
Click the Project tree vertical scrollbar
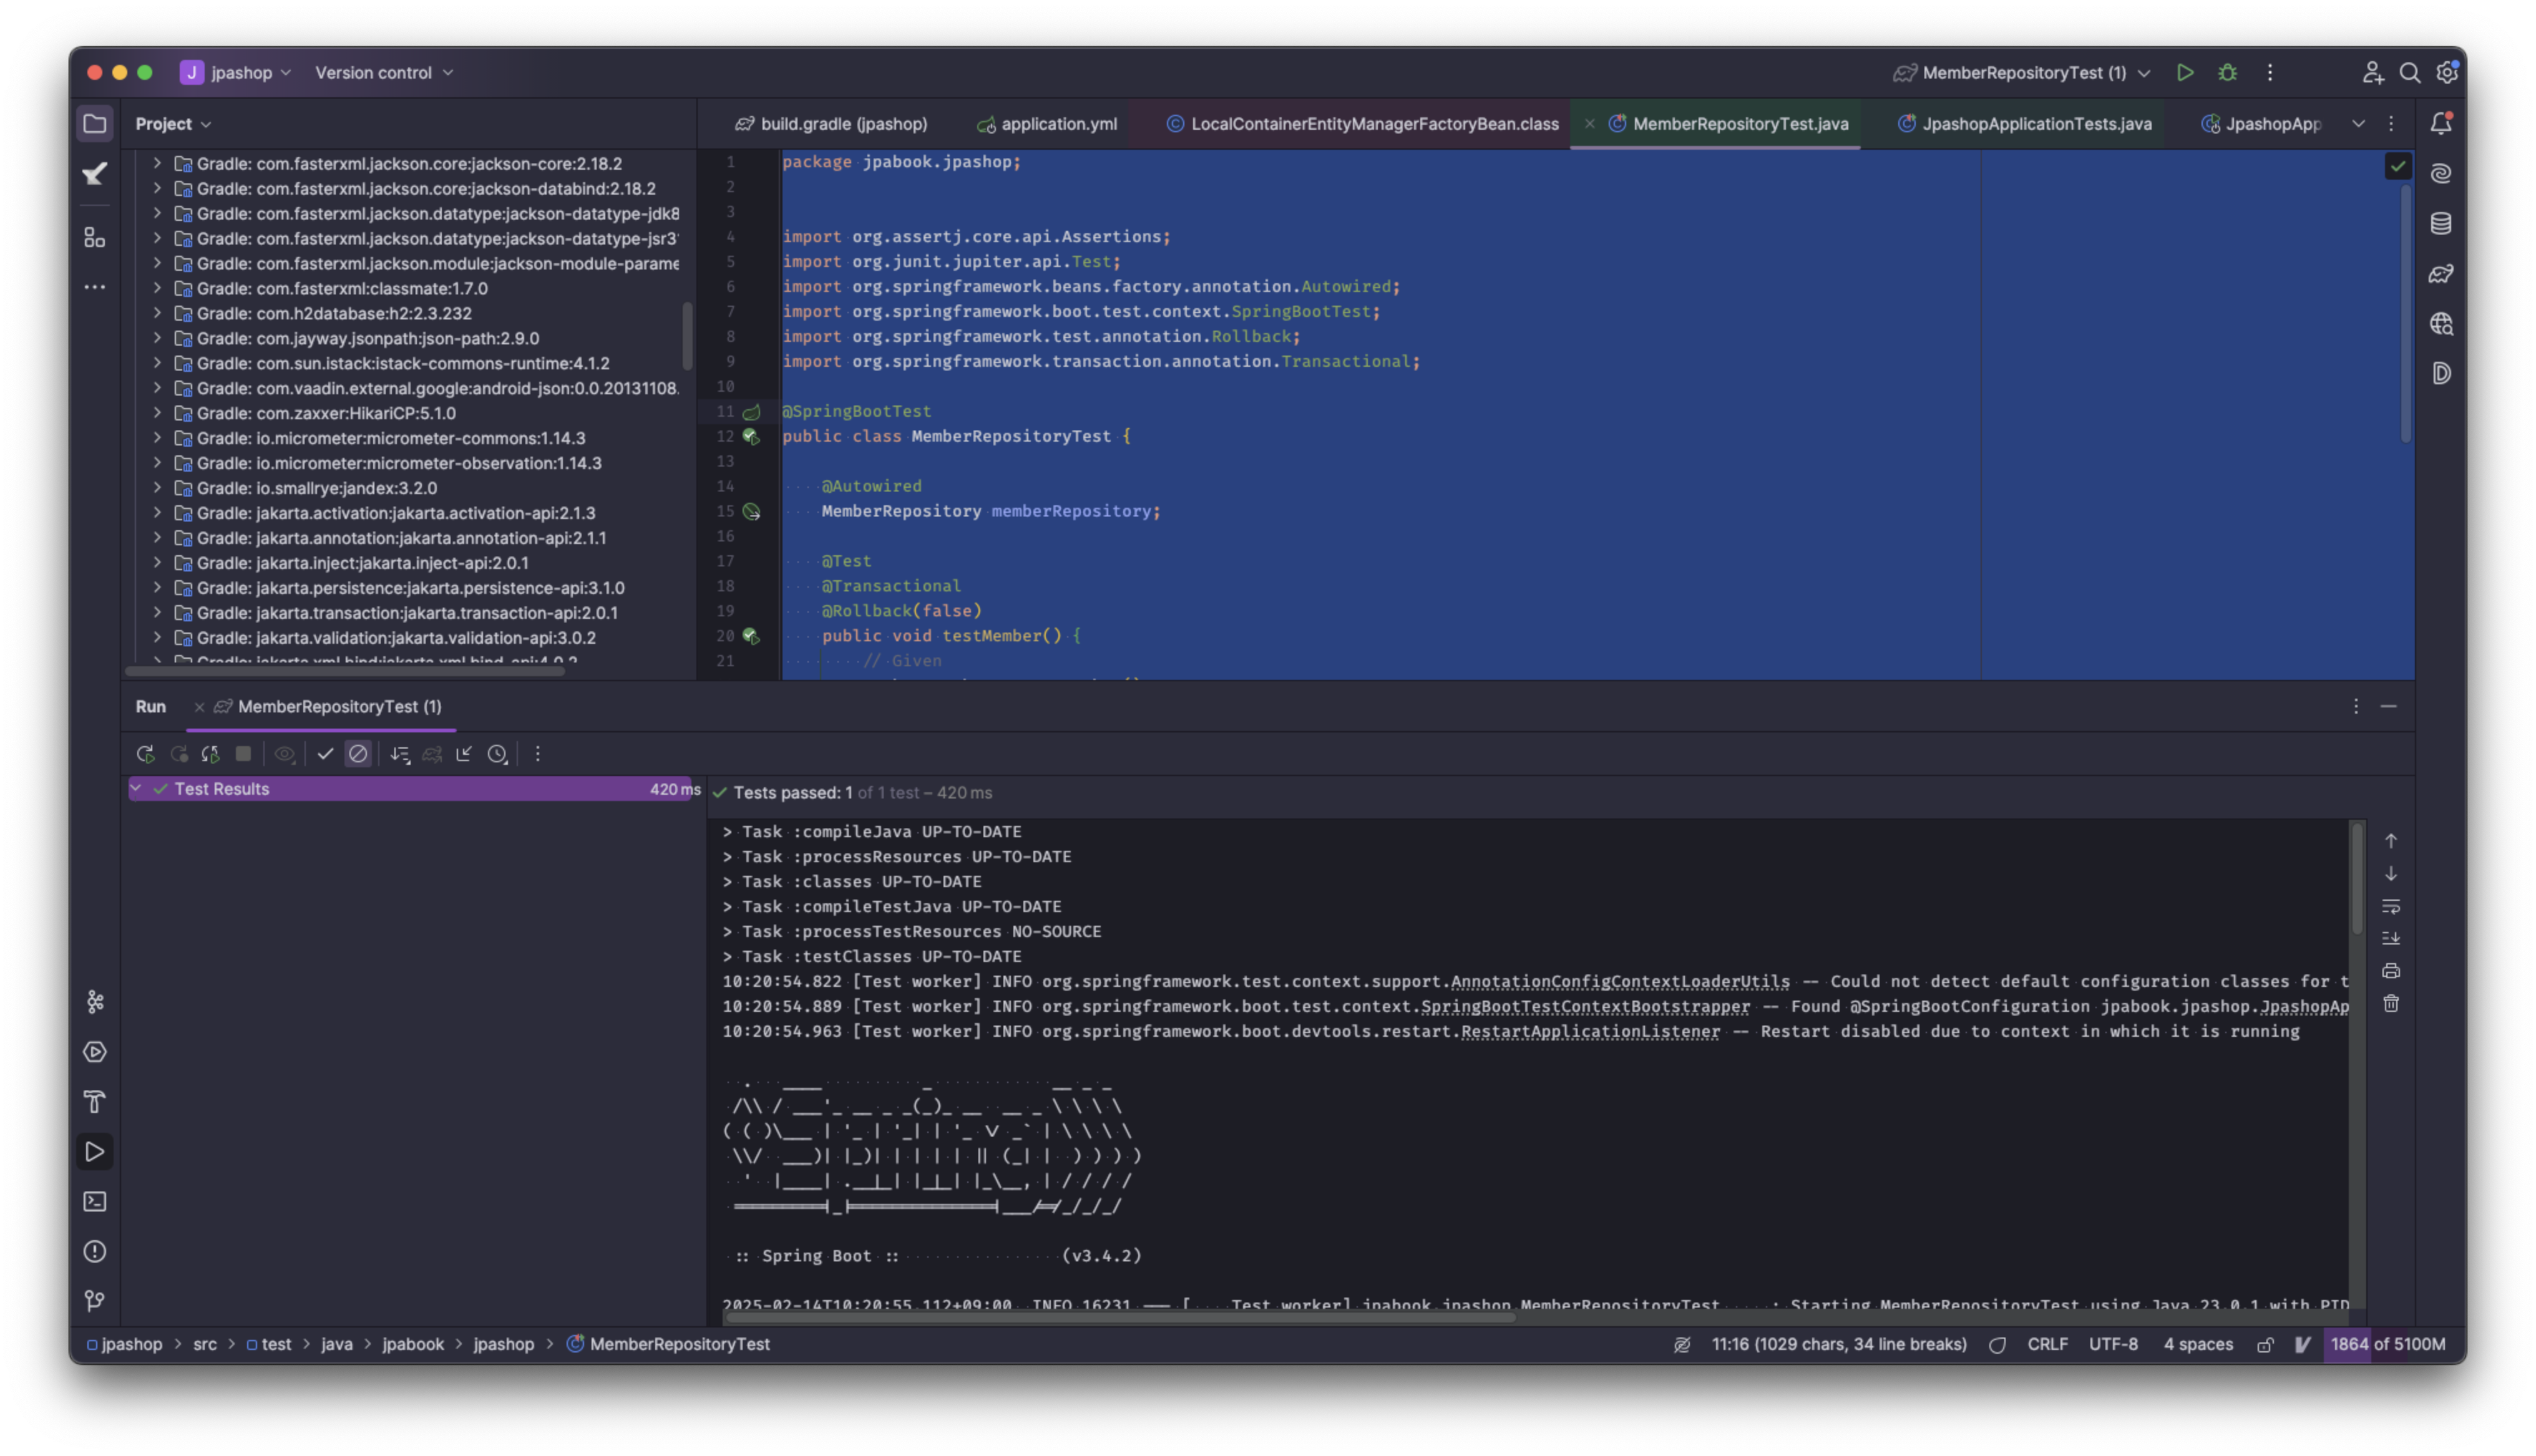point(687,337)
